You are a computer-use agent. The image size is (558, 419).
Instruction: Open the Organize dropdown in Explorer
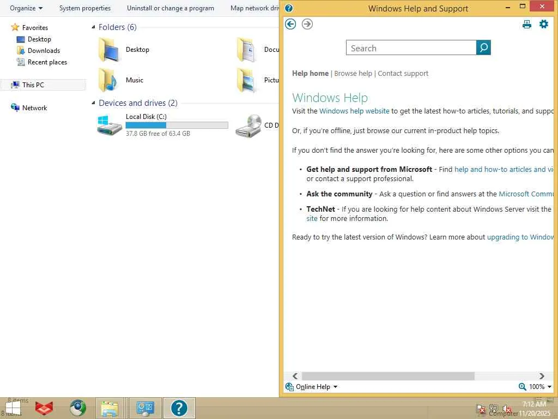(x=26, y=8)
